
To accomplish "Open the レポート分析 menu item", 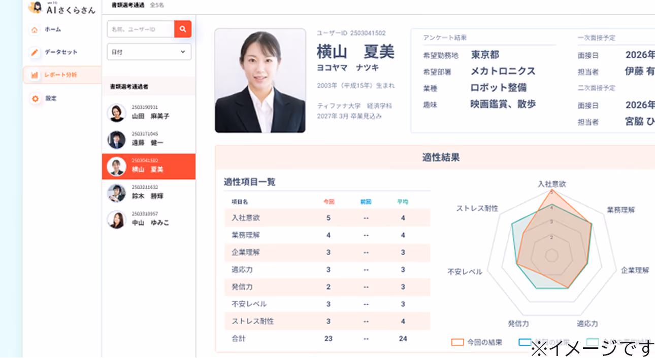I will pos(62,75).
